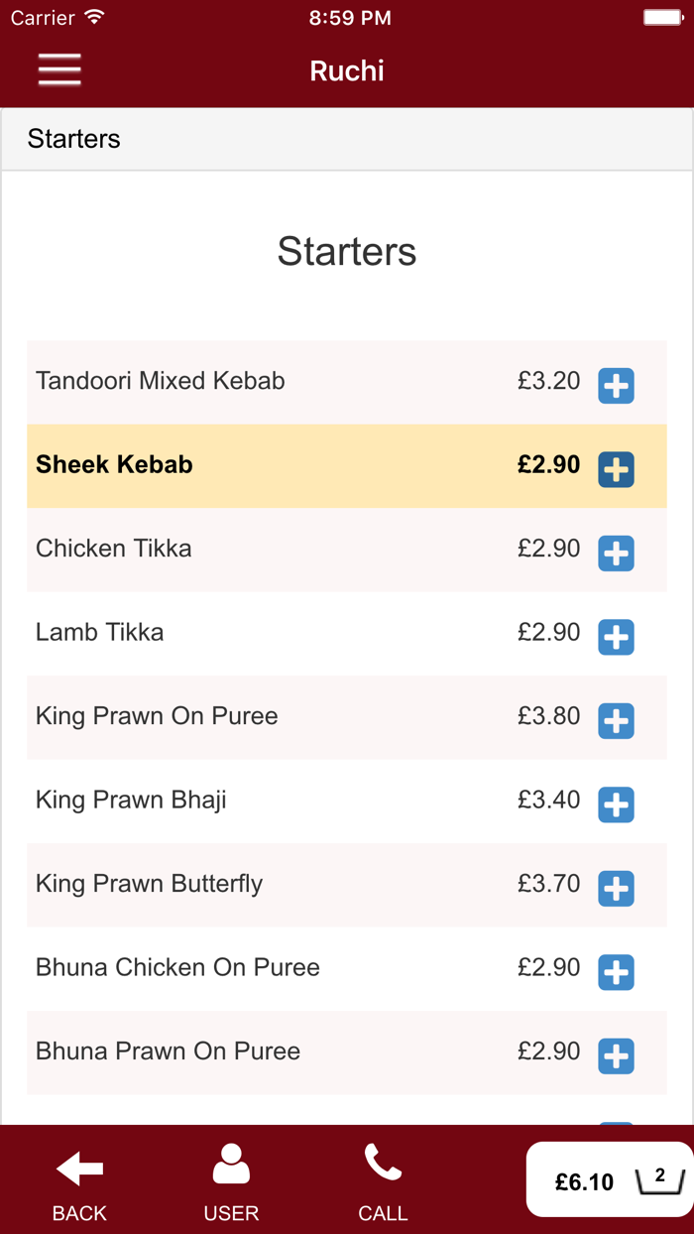Viewport: 694px width, 1234px height.
Task: Tap the CALL phone tab
Action: (x=383, y=1182)
